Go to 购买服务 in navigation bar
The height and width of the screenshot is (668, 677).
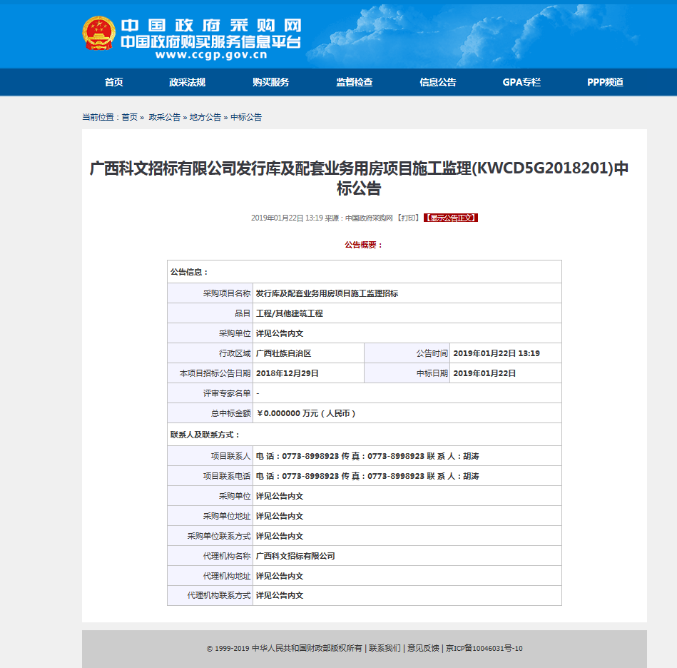pyautogui.click(x=270, y=82)
